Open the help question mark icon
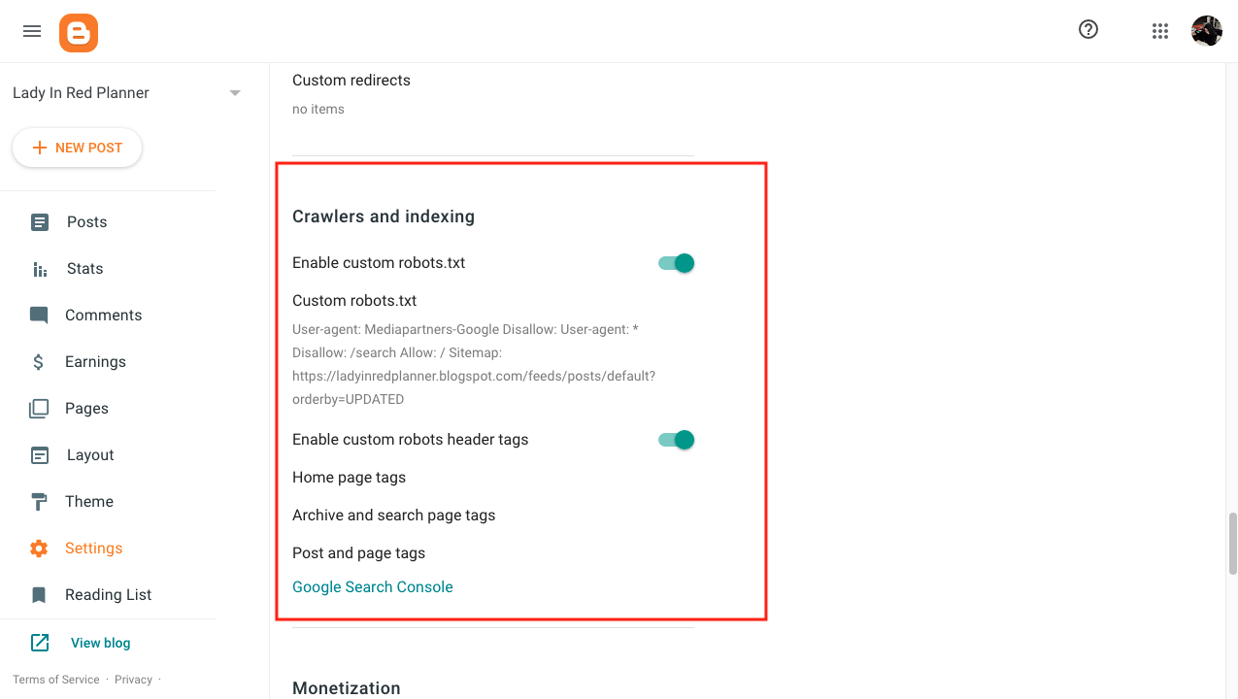Viewport: 1238px width, 699px height. click(1088, 30)
